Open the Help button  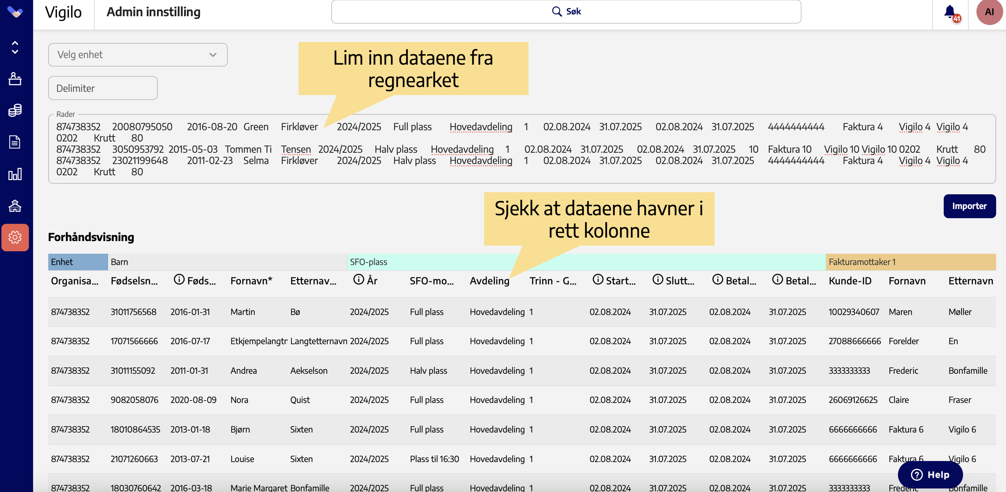click(930, 475)
